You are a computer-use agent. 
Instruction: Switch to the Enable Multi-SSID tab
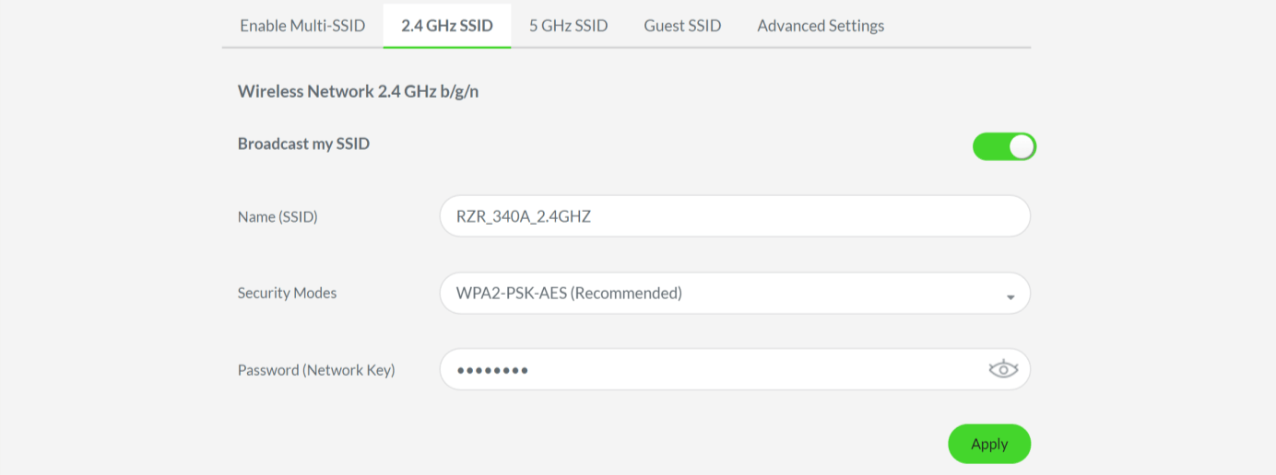click(302, 26)
